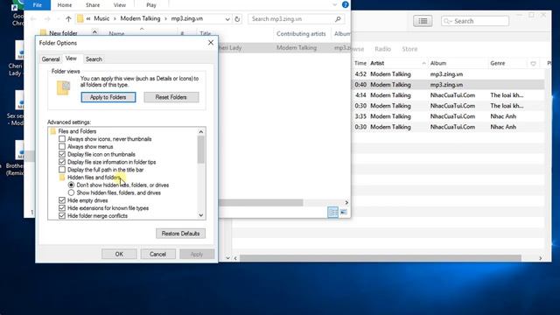Image resolution: width=560 pixels, height=315 pixels.
Task: Click the Cheri Lady desktop icon
Action: pyautogui.click(x=16, y=59)
